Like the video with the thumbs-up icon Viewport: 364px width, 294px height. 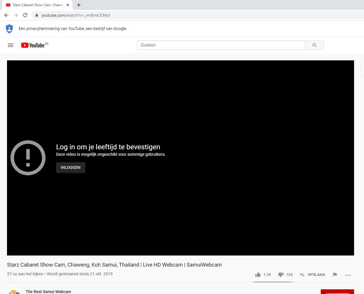tap(258, 274)
